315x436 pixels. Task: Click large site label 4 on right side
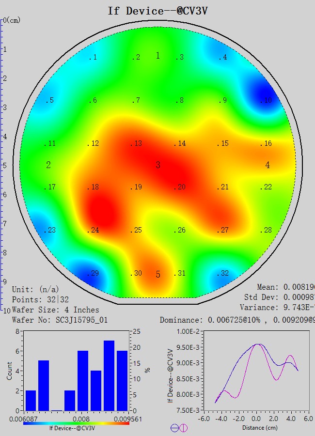pyautogui.click(x=268, y=165)
